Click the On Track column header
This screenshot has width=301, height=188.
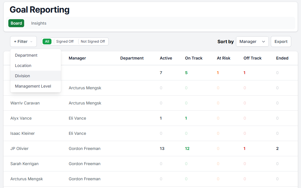(x=193, y=58)
